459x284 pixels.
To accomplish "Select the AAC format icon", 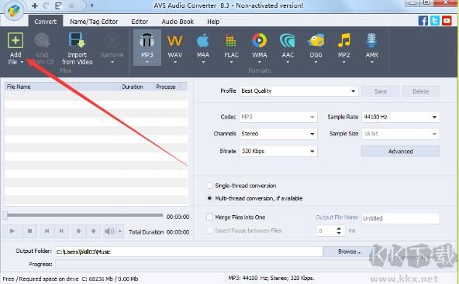I will click(288, 40).
